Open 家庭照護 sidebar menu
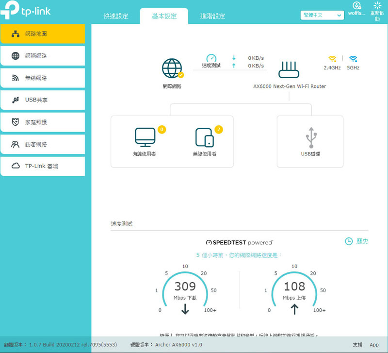Image resolution: width=388 pixels, height=353 pixels. tap(43, 122)
